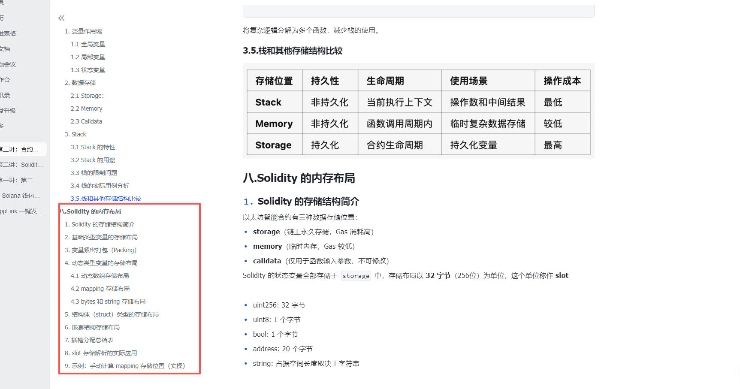This screenshot has width=740, height=389.
Task: Click the Storage cell in comparison table
Action: [273, 145]
